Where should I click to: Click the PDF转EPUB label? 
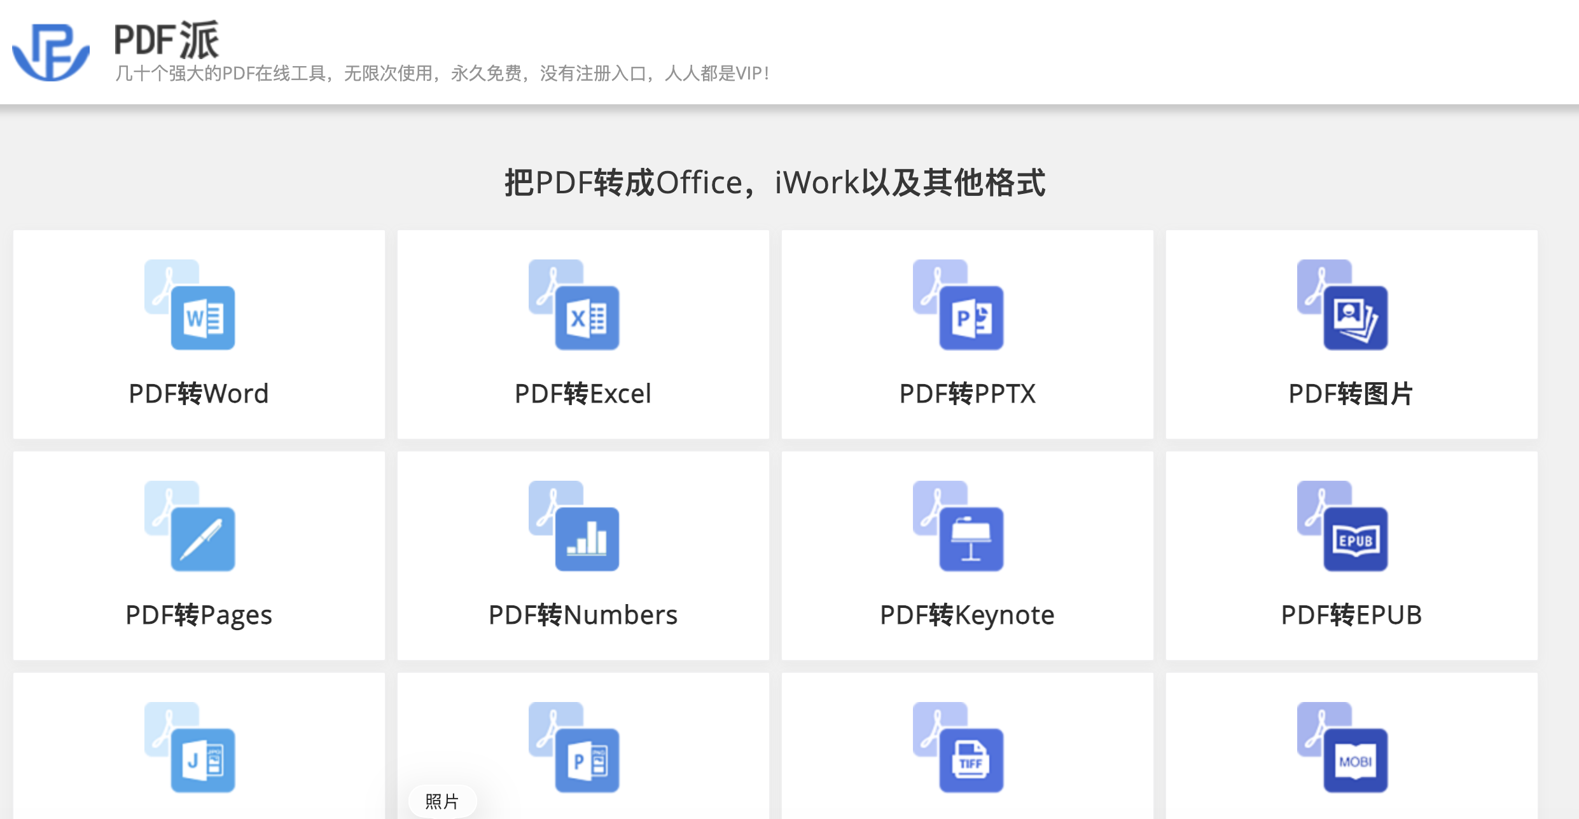[x=1351, y=615]
